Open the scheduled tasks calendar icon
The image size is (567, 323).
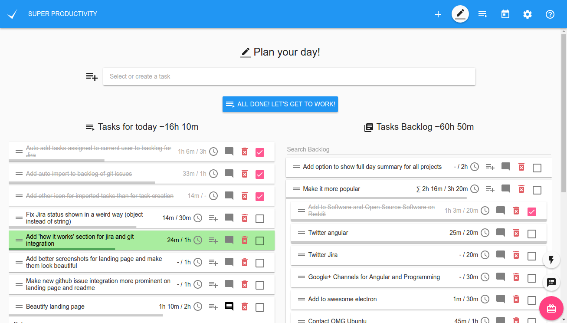pyautogui.click(x=505, y=14)
